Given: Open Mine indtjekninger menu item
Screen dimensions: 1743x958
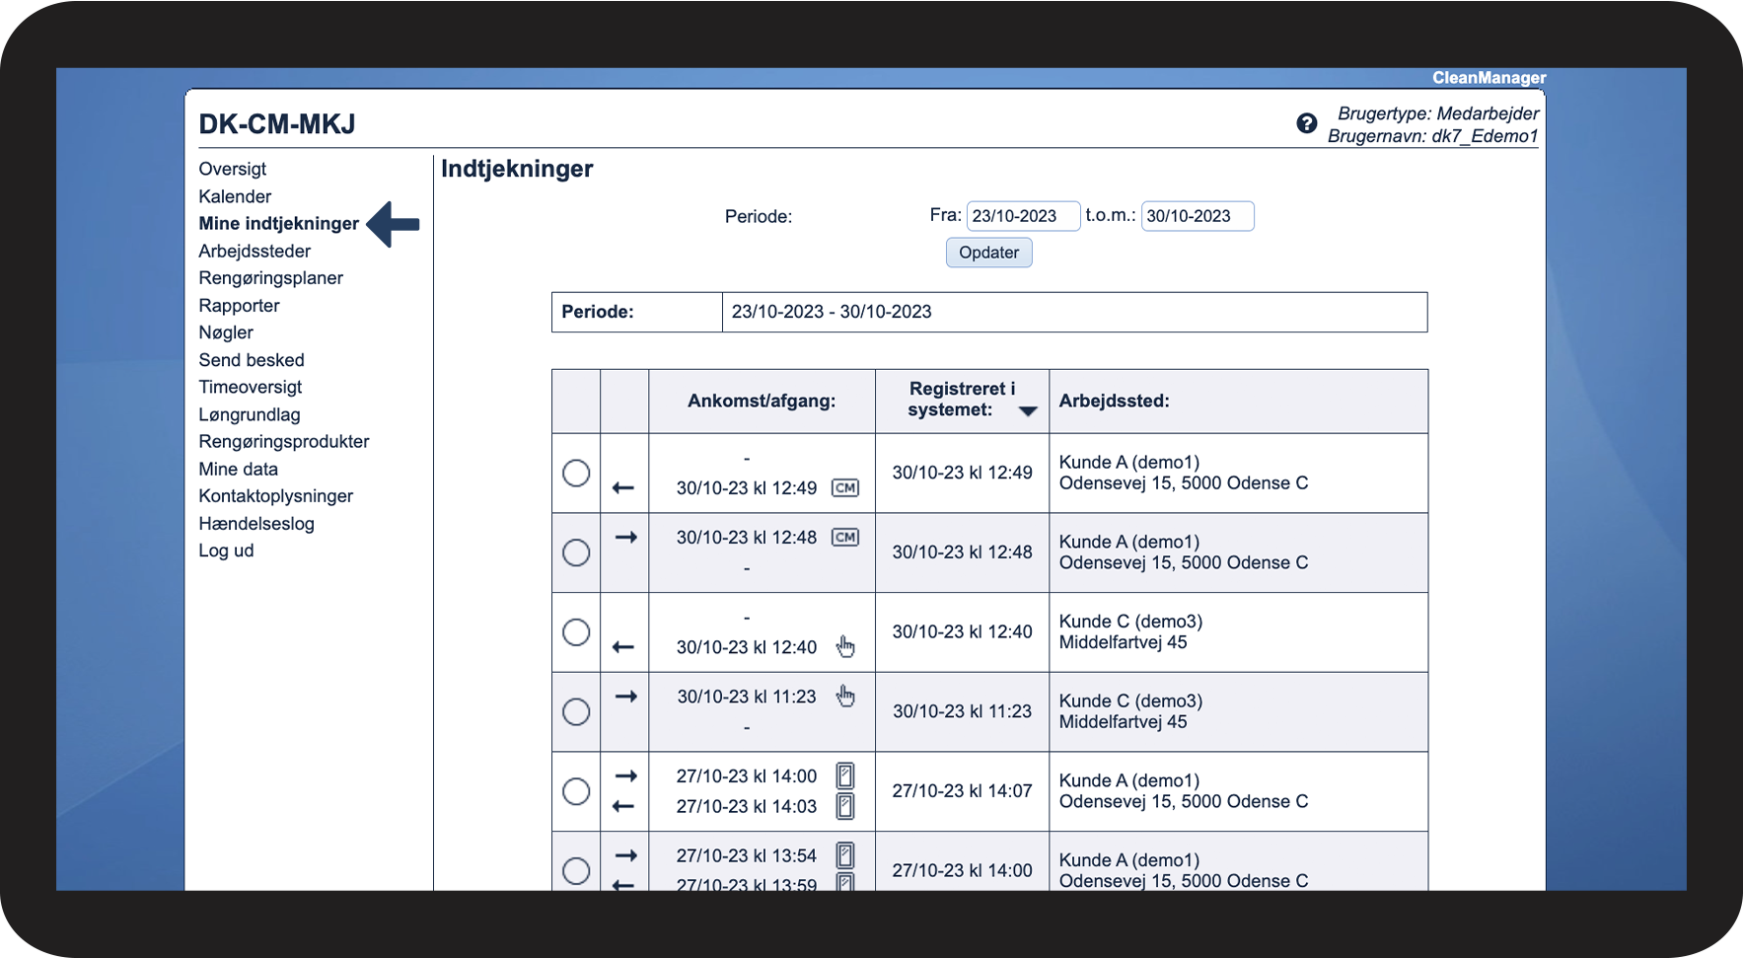Looking at the screenshot, I should pos(279,224).
